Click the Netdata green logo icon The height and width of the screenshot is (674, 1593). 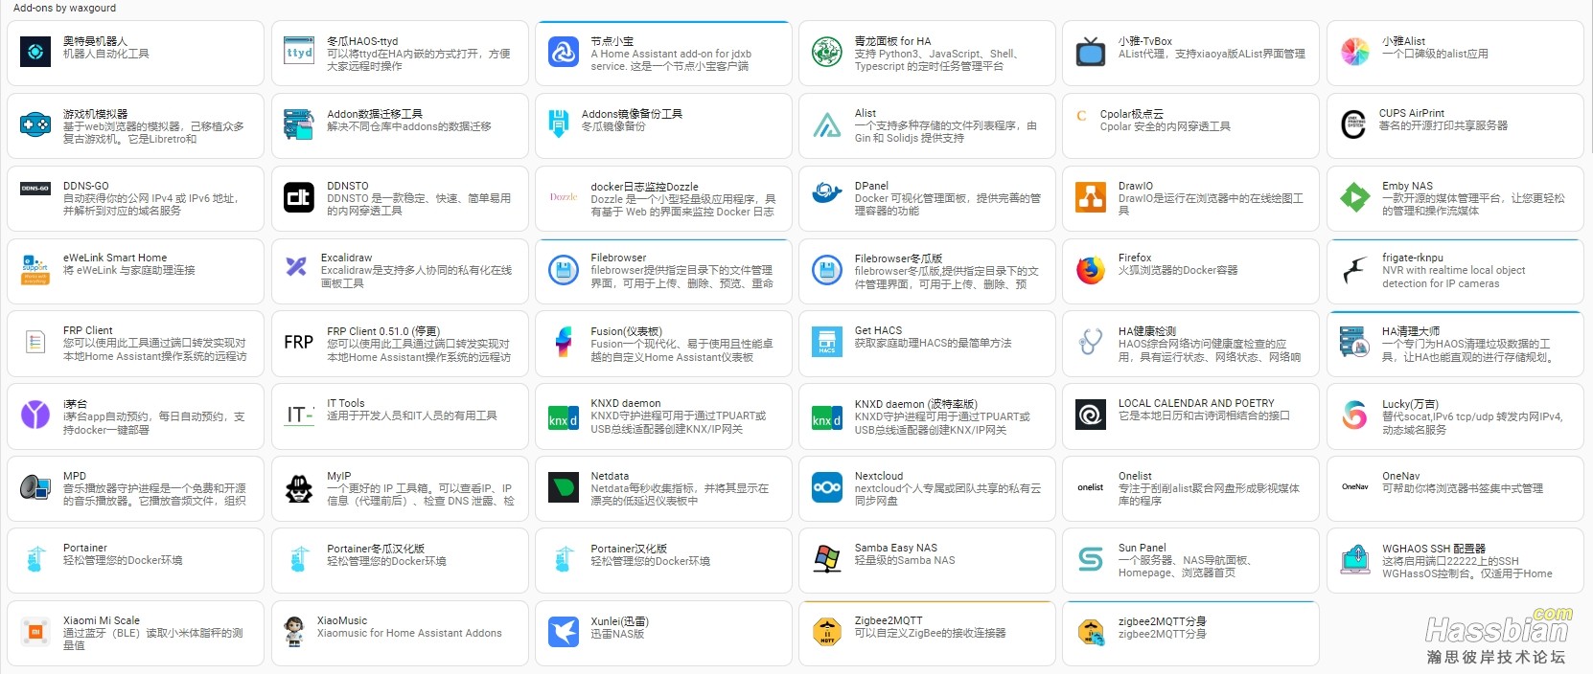564,487
